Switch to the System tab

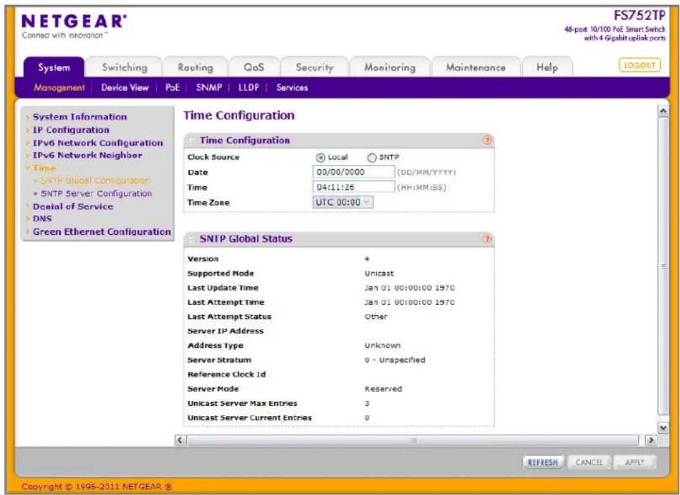(x=54, y=68)
